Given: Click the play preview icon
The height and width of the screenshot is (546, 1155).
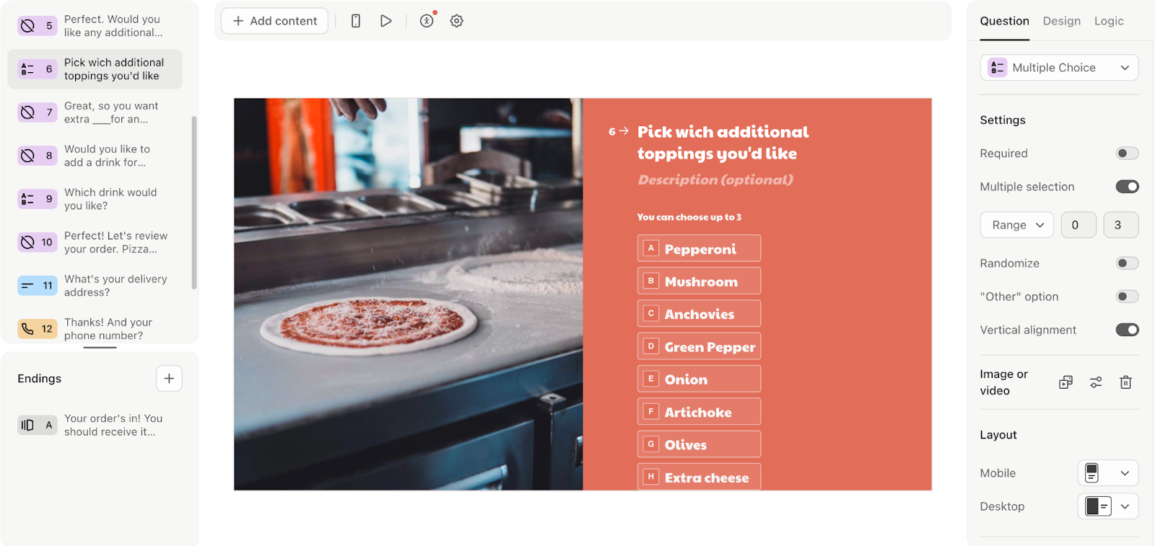Looking at the screenshot, I should pyautogui.click(x=386, y=21).
